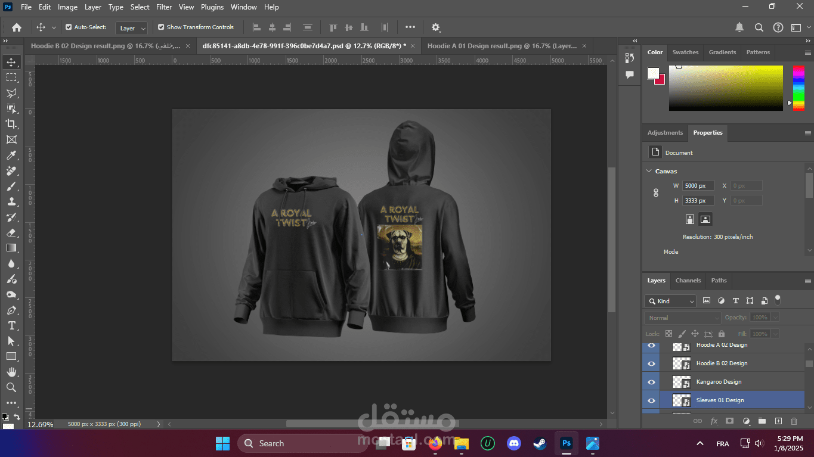Select the Eyedropper tool
Image resolution: width=814 pixels, height=457 pixels.
coord(11,156)
